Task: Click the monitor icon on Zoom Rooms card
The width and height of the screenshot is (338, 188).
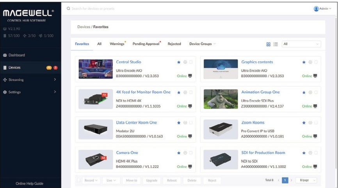Action: [315, 136]
